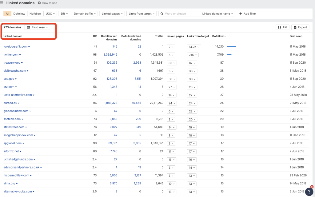Open the Linked pages filter dropdown

tap(112, 14)
